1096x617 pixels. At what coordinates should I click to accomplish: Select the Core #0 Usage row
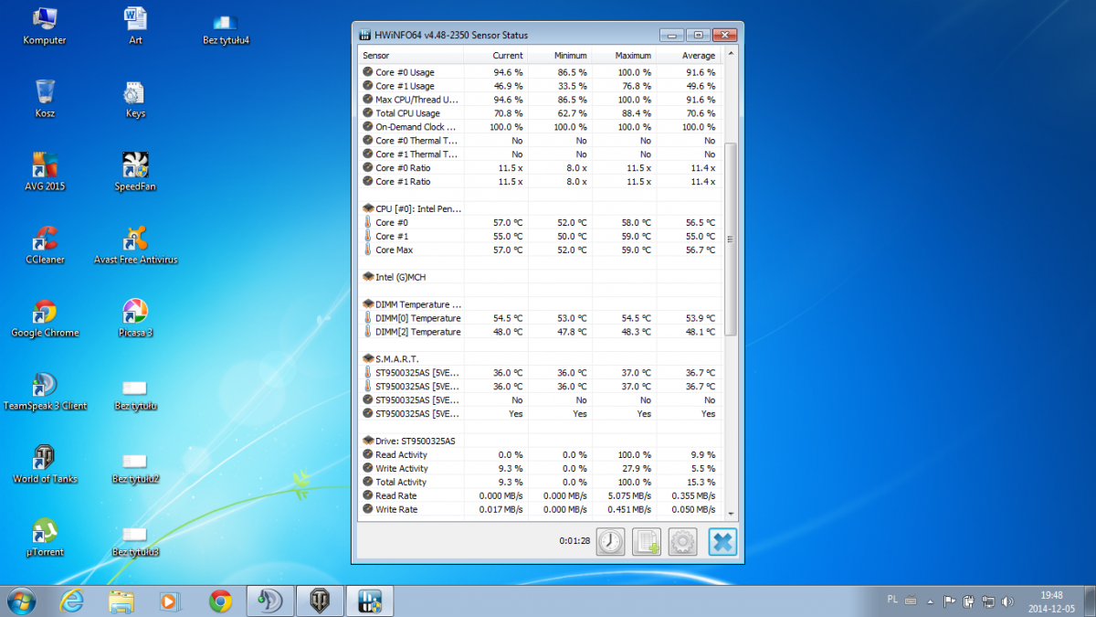coord(540,72)
